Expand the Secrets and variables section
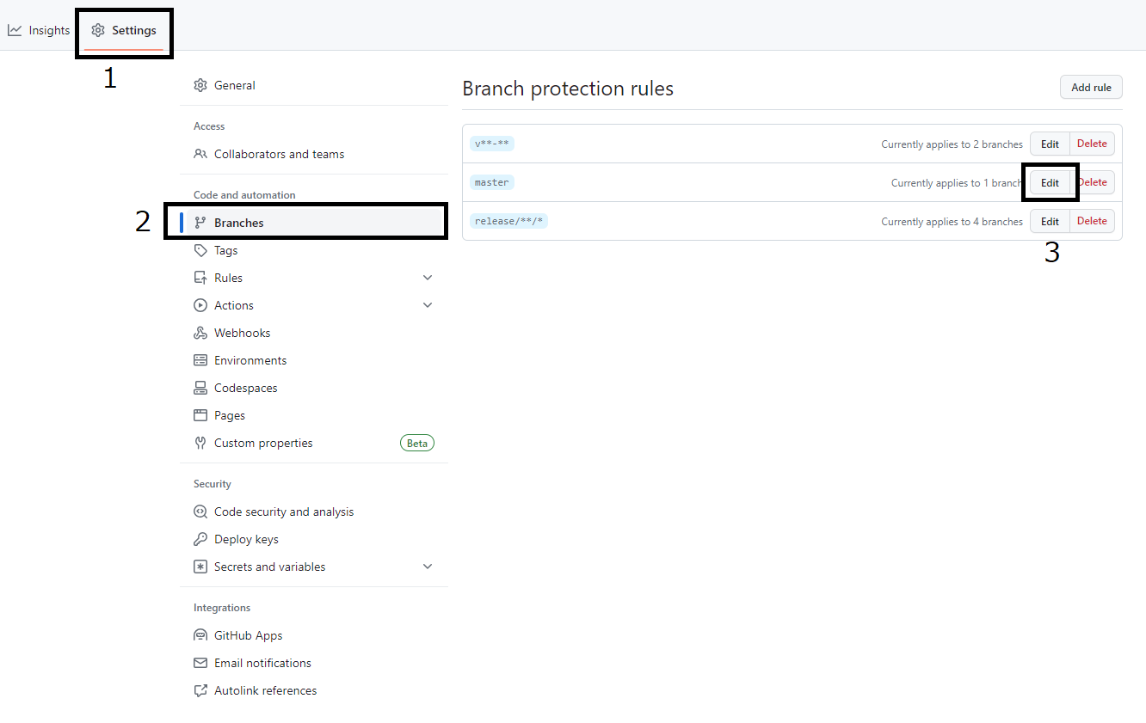This screenshot has width=1146, height=723. (x=428, y=566)
